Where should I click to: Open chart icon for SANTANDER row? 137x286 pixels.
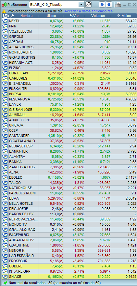click(x=5, y=136)
